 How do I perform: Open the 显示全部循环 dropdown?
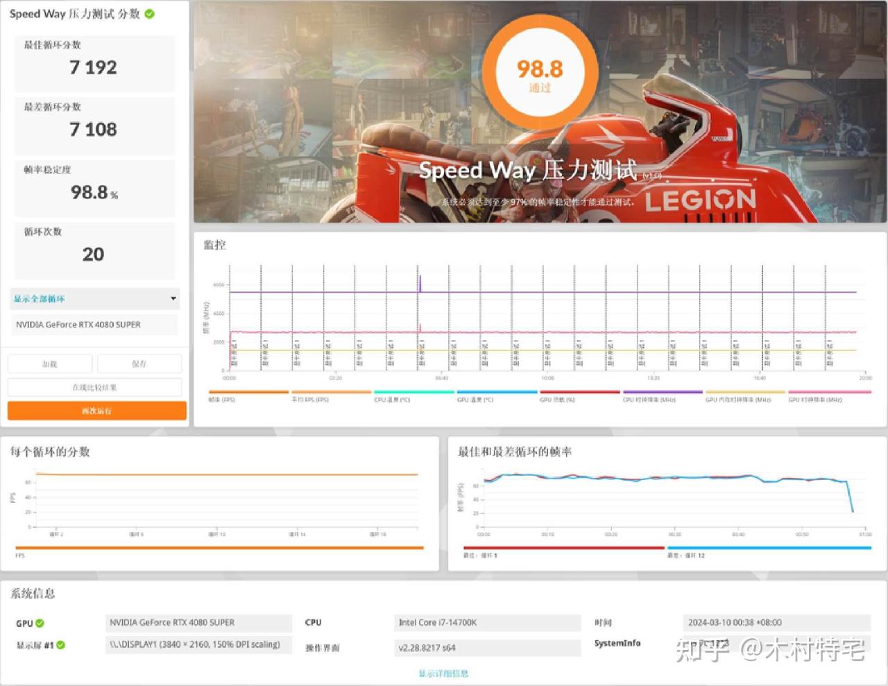[x=95, y=298]
